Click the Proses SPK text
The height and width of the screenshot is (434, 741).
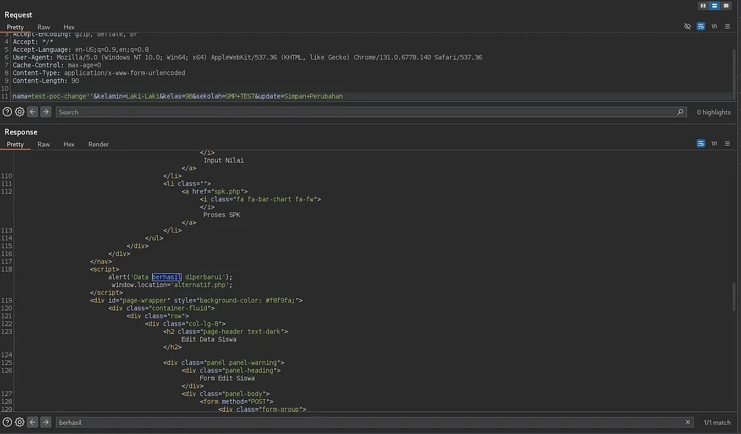pos(222,215)
